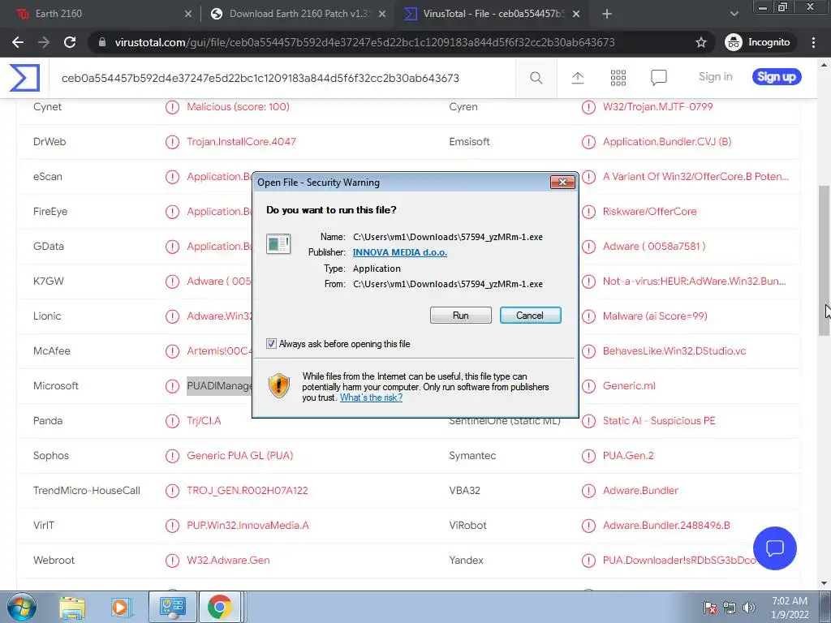Switch to Download Earth 2160 Patch tab
Image resolution: width=831 pixels, height=623 pixels.
click(298, 14)
